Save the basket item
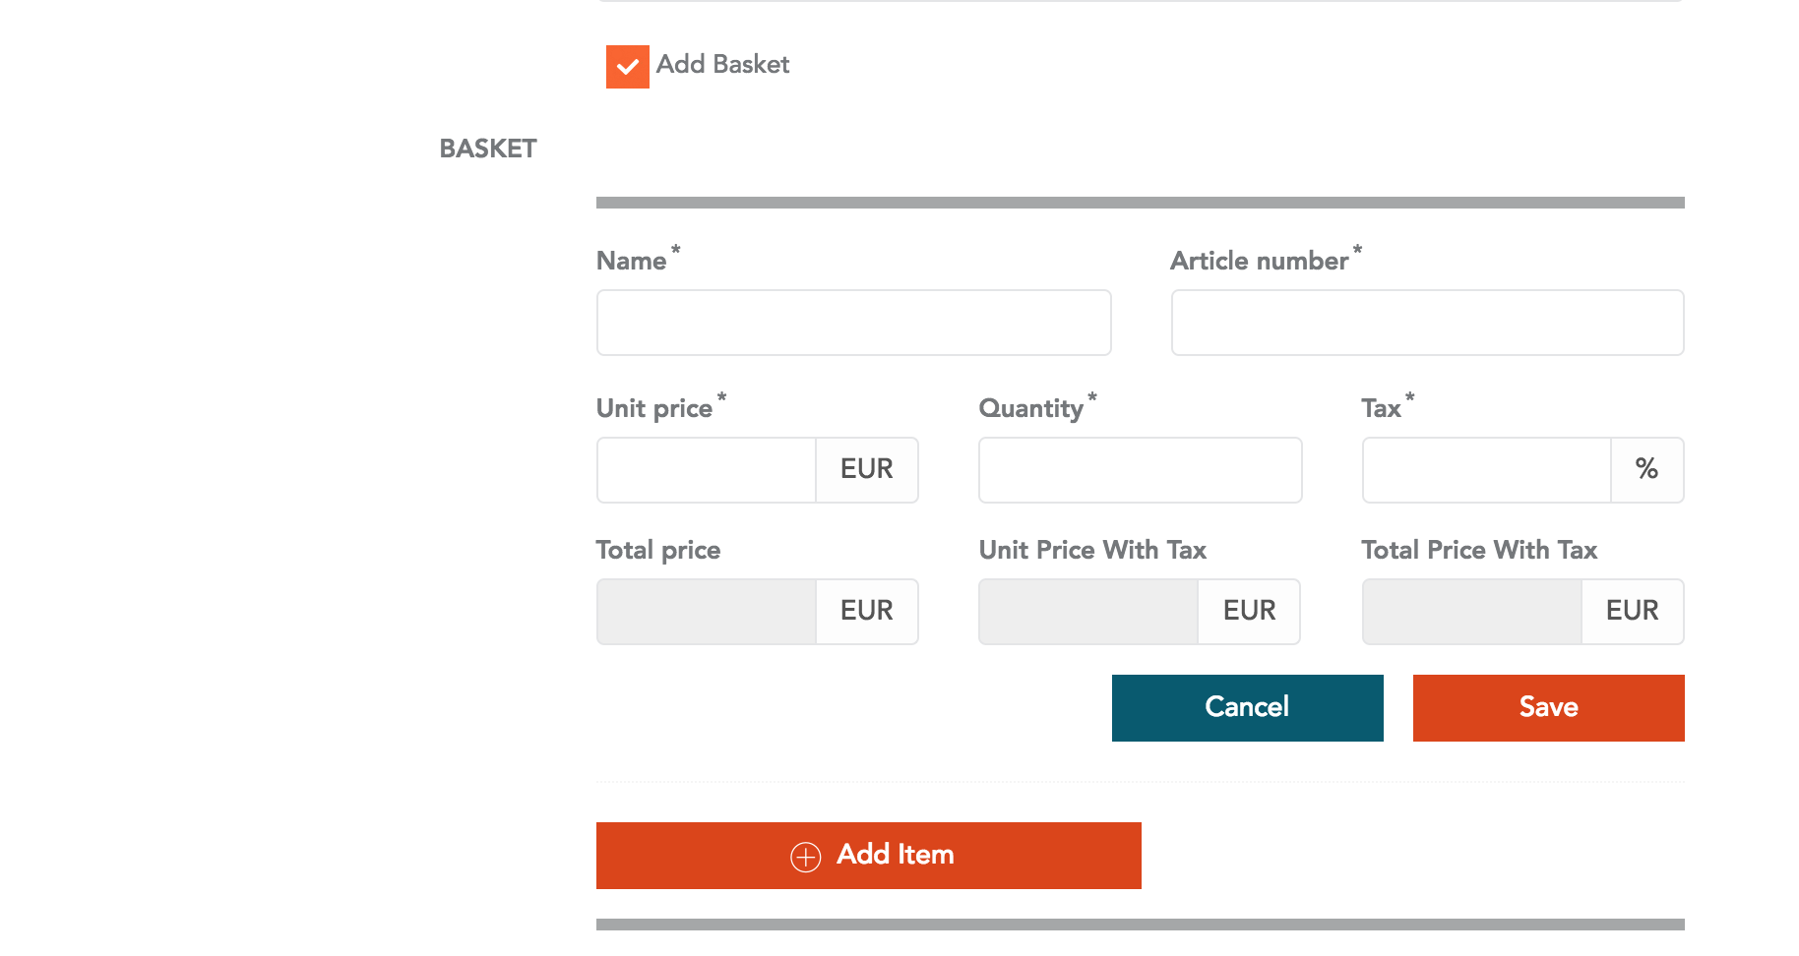This screenshot has width=1799, height=956. (x=1548, y=708)
